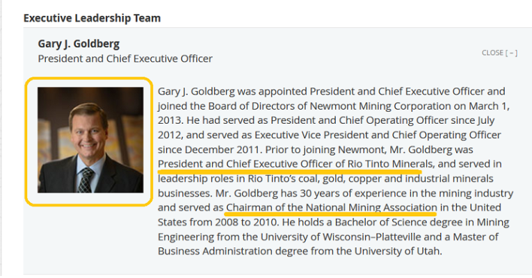Click the Executive Leadership Team heading
Screen dimensions: 532x278
(92, 18)
